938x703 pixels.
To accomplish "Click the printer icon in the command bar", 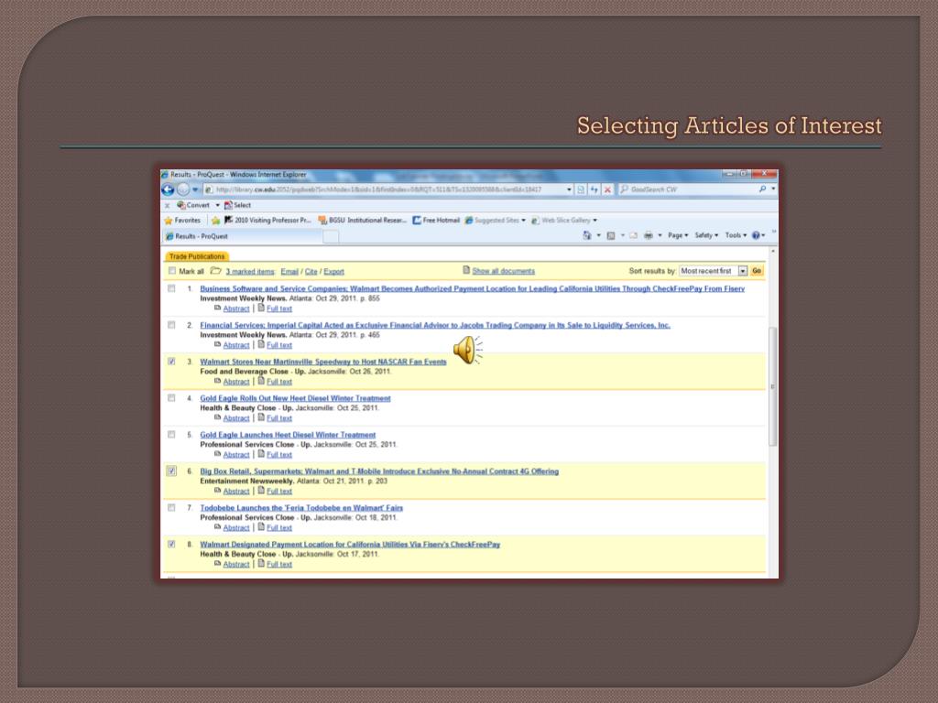I will point(649,235).
